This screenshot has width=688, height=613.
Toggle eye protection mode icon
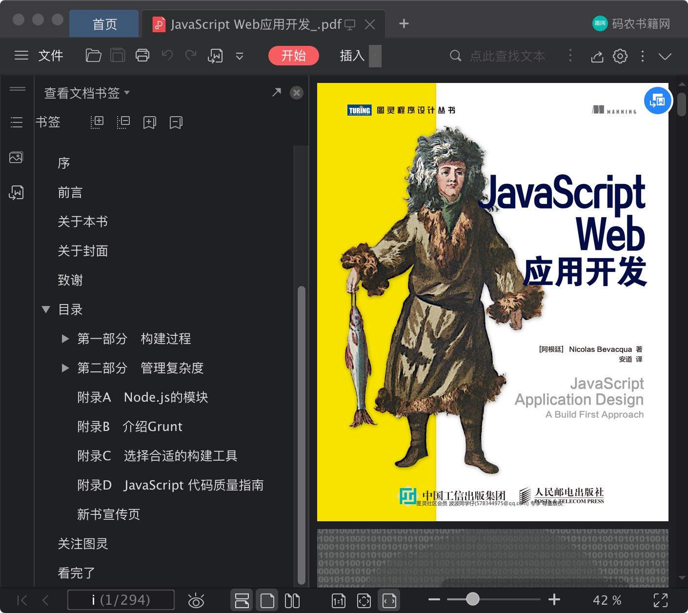[x=196, y=601]
